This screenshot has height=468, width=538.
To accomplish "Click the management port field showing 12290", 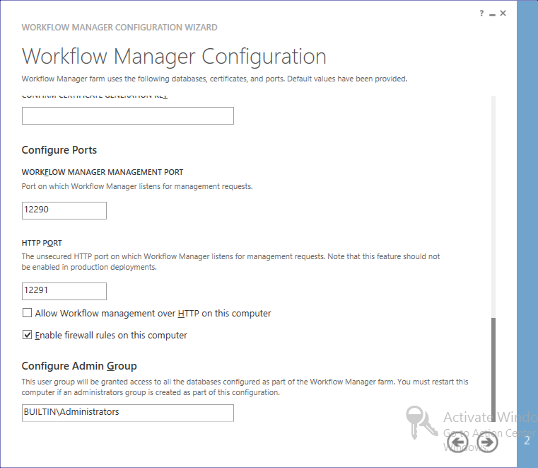I will point(64,210).
